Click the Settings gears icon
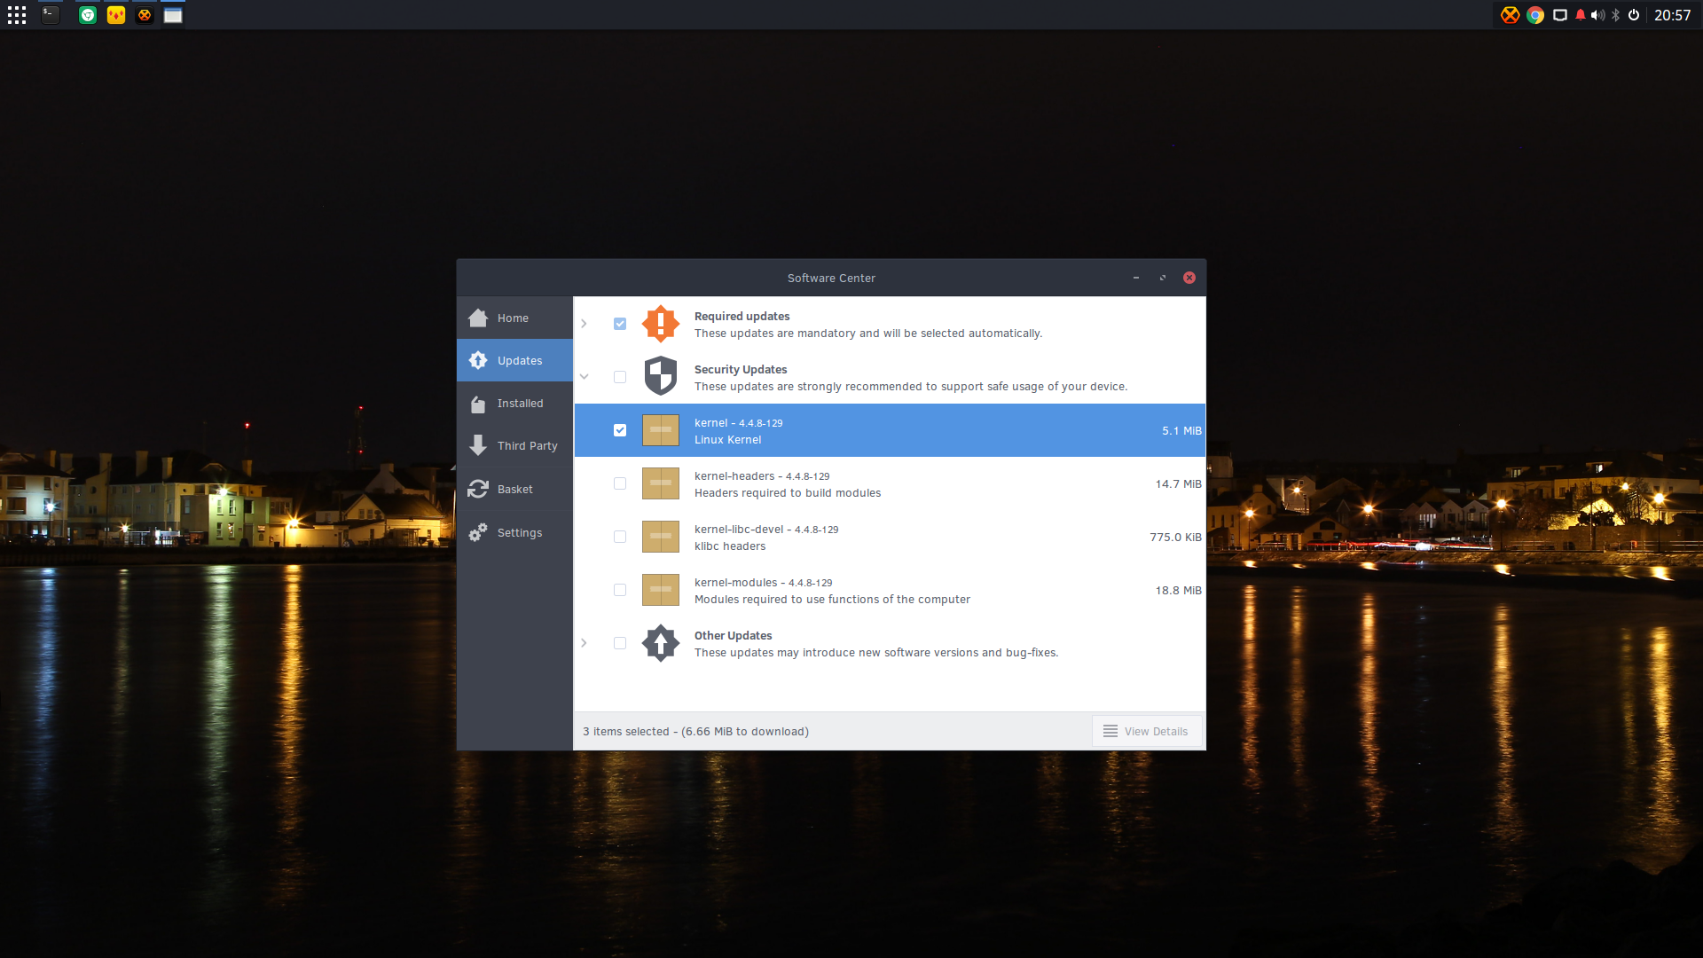1703x958 pixels. click(478, 532)
